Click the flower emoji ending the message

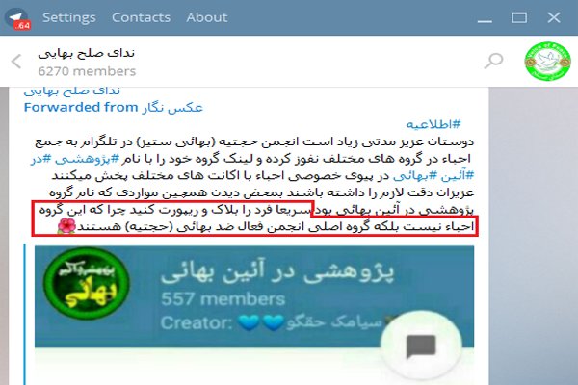coord(66,226)
